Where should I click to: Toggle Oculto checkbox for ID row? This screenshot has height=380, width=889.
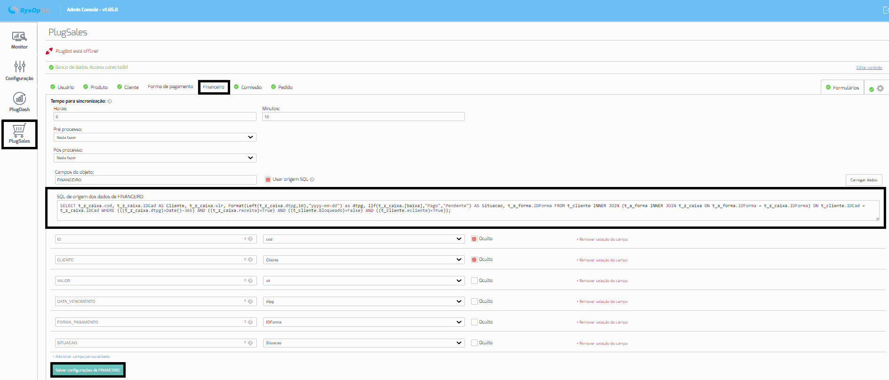474,239
